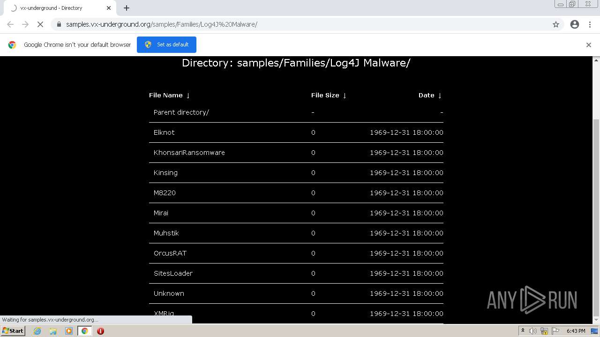Image resolution: width=600 pixels, height=337 pixels.
Task: Open the volume speaker tray icon
Action: (533, 331)
